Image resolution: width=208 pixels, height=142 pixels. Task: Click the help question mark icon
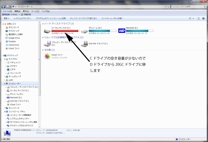tap(203, 18)
